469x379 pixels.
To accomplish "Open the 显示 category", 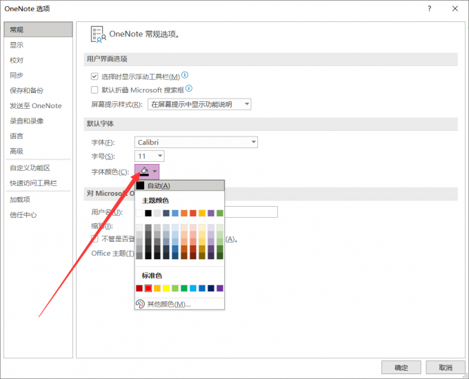I will [39, 45].
